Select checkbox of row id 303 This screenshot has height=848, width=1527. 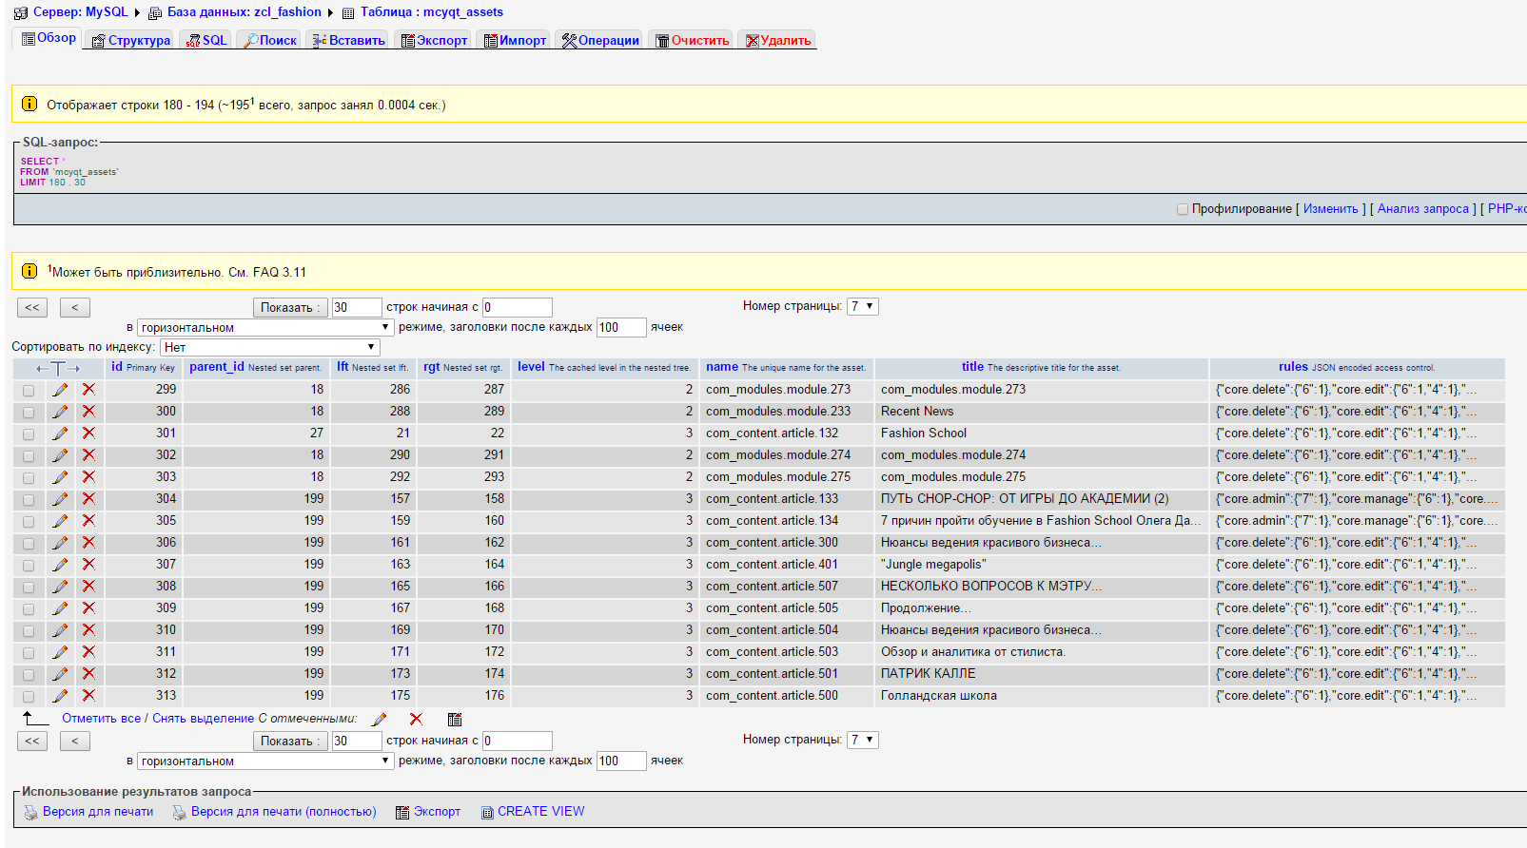click(29, 478)
